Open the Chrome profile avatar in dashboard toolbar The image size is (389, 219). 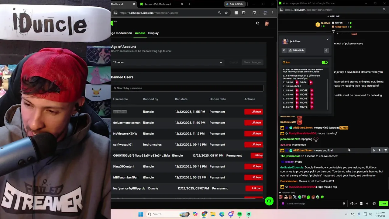265,13
